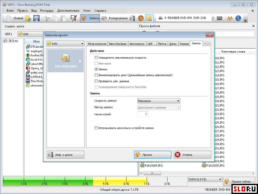258x194 pixels.
Task: Cancel the dialog with the Отмена button
Action: [192, 155]
